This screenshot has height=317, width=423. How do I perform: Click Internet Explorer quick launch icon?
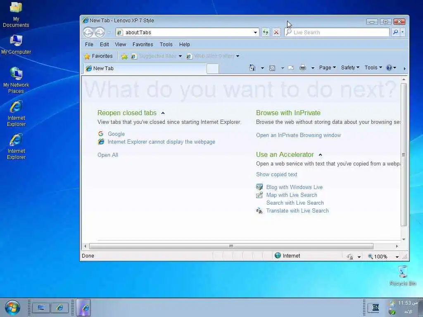click(x=59, y=308)
